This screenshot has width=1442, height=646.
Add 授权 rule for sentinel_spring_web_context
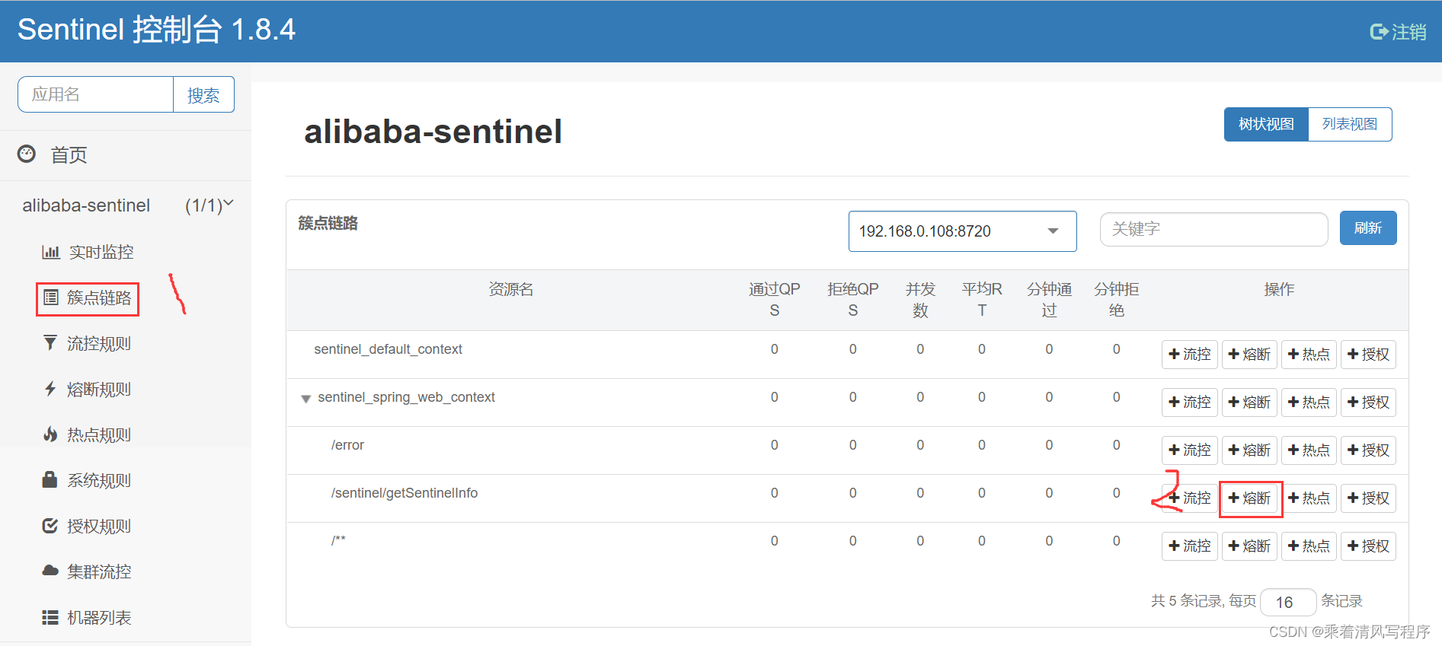[1368, 403]
